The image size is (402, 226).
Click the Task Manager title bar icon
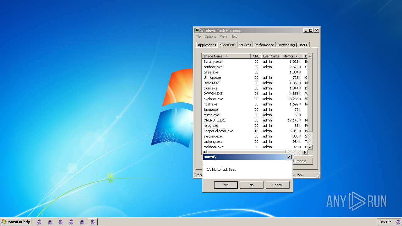point(197,30)
